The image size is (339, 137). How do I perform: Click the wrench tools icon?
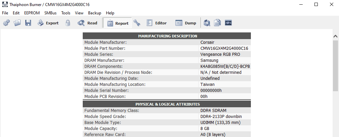point(137,23)
